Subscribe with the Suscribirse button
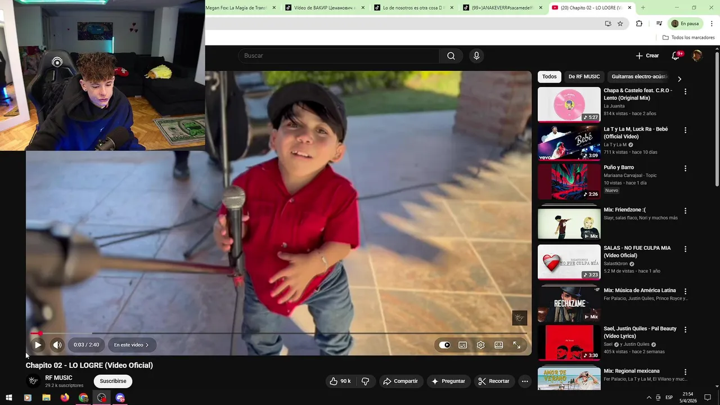The image size is (720, 405). (113, 381)
